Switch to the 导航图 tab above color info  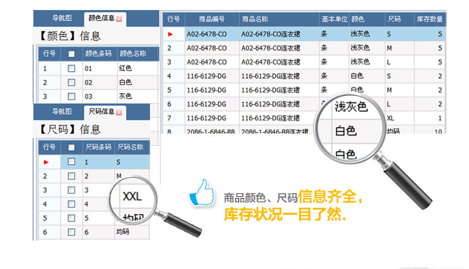(x=62, y=18)
